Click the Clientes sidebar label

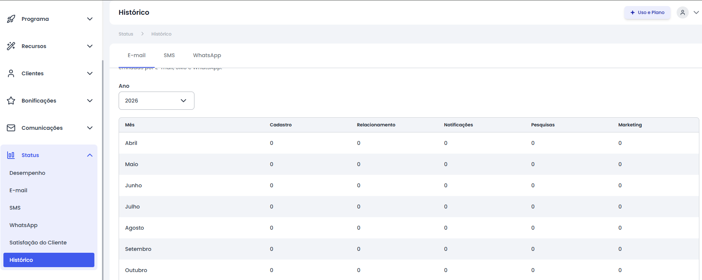coord(33,73)
